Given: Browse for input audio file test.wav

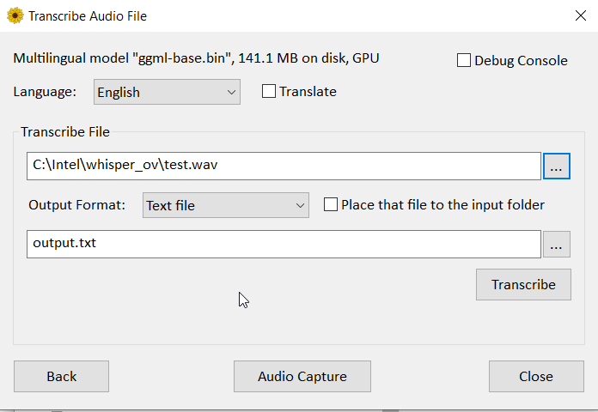Looking at the screenshot, I should tap(556, 167).
